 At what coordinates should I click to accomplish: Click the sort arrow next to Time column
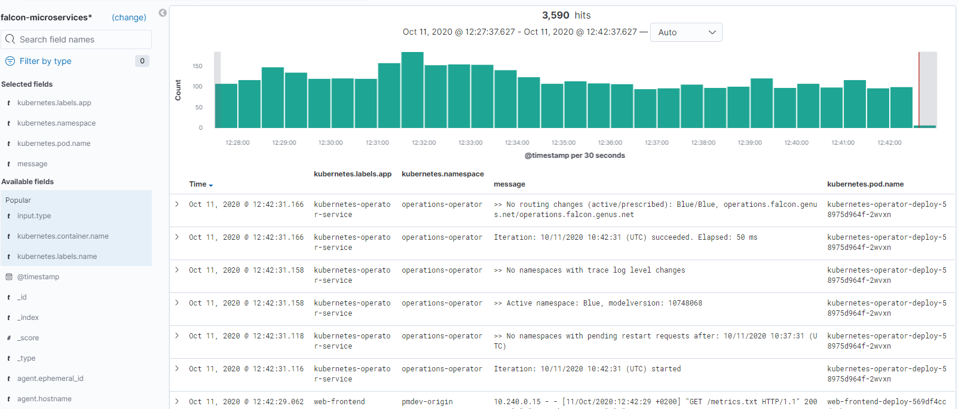[211, 185]
